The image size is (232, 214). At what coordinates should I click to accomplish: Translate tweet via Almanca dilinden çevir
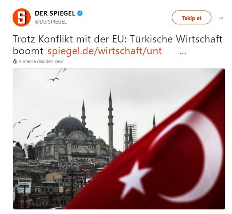[x=41, y=61]
